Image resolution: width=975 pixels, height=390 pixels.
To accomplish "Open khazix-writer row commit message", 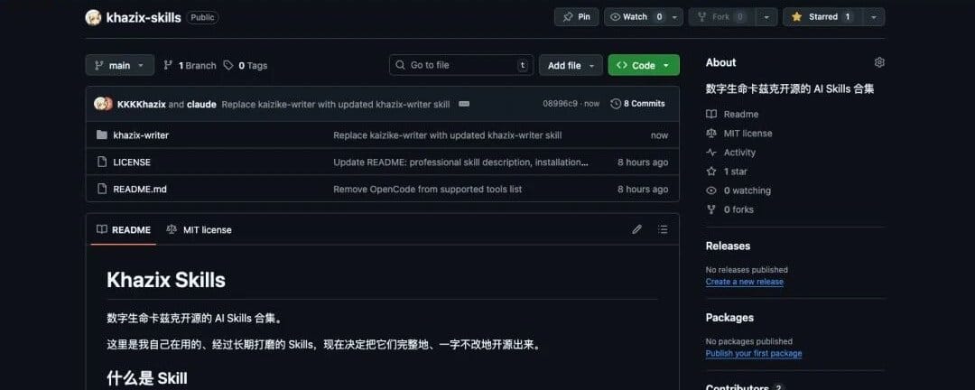I will [447, 135].
